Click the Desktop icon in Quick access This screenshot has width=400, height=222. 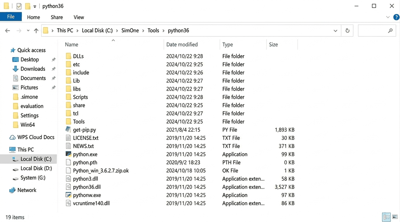pyautogui.click(x=16, y=59)
